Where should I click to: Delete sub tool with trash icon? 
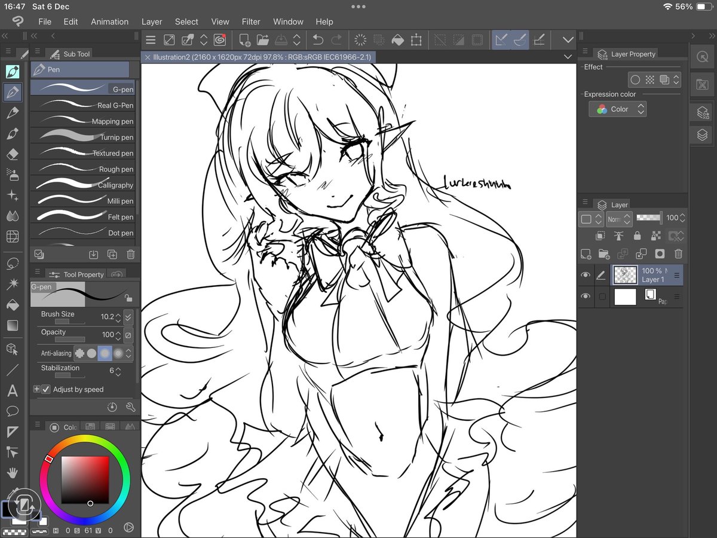[130, 255]
